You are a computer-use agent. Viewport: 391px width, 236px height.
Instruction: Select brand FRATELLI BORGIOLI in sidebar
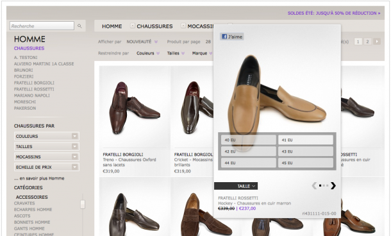click(34, 83)
